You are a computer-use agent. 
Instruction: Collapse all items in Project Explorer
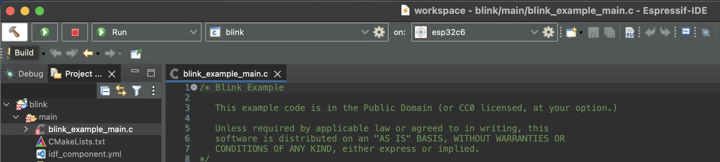click(x=105, y=90)
